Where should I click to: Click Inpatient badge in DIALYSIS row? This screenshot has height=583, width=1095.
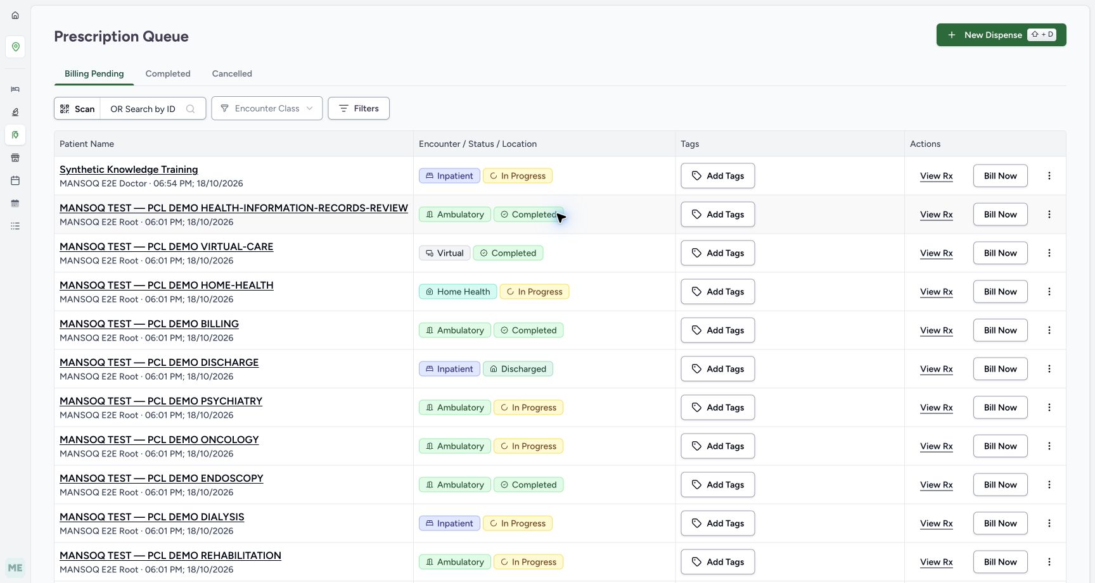tap(449, 523)
